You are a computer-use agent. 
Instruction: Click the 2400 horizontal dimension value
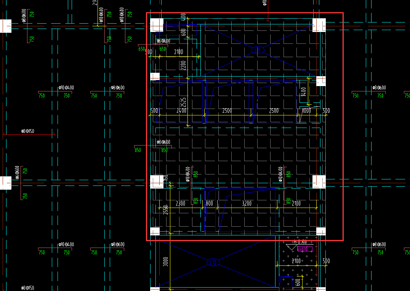click(x=181, y=110)
